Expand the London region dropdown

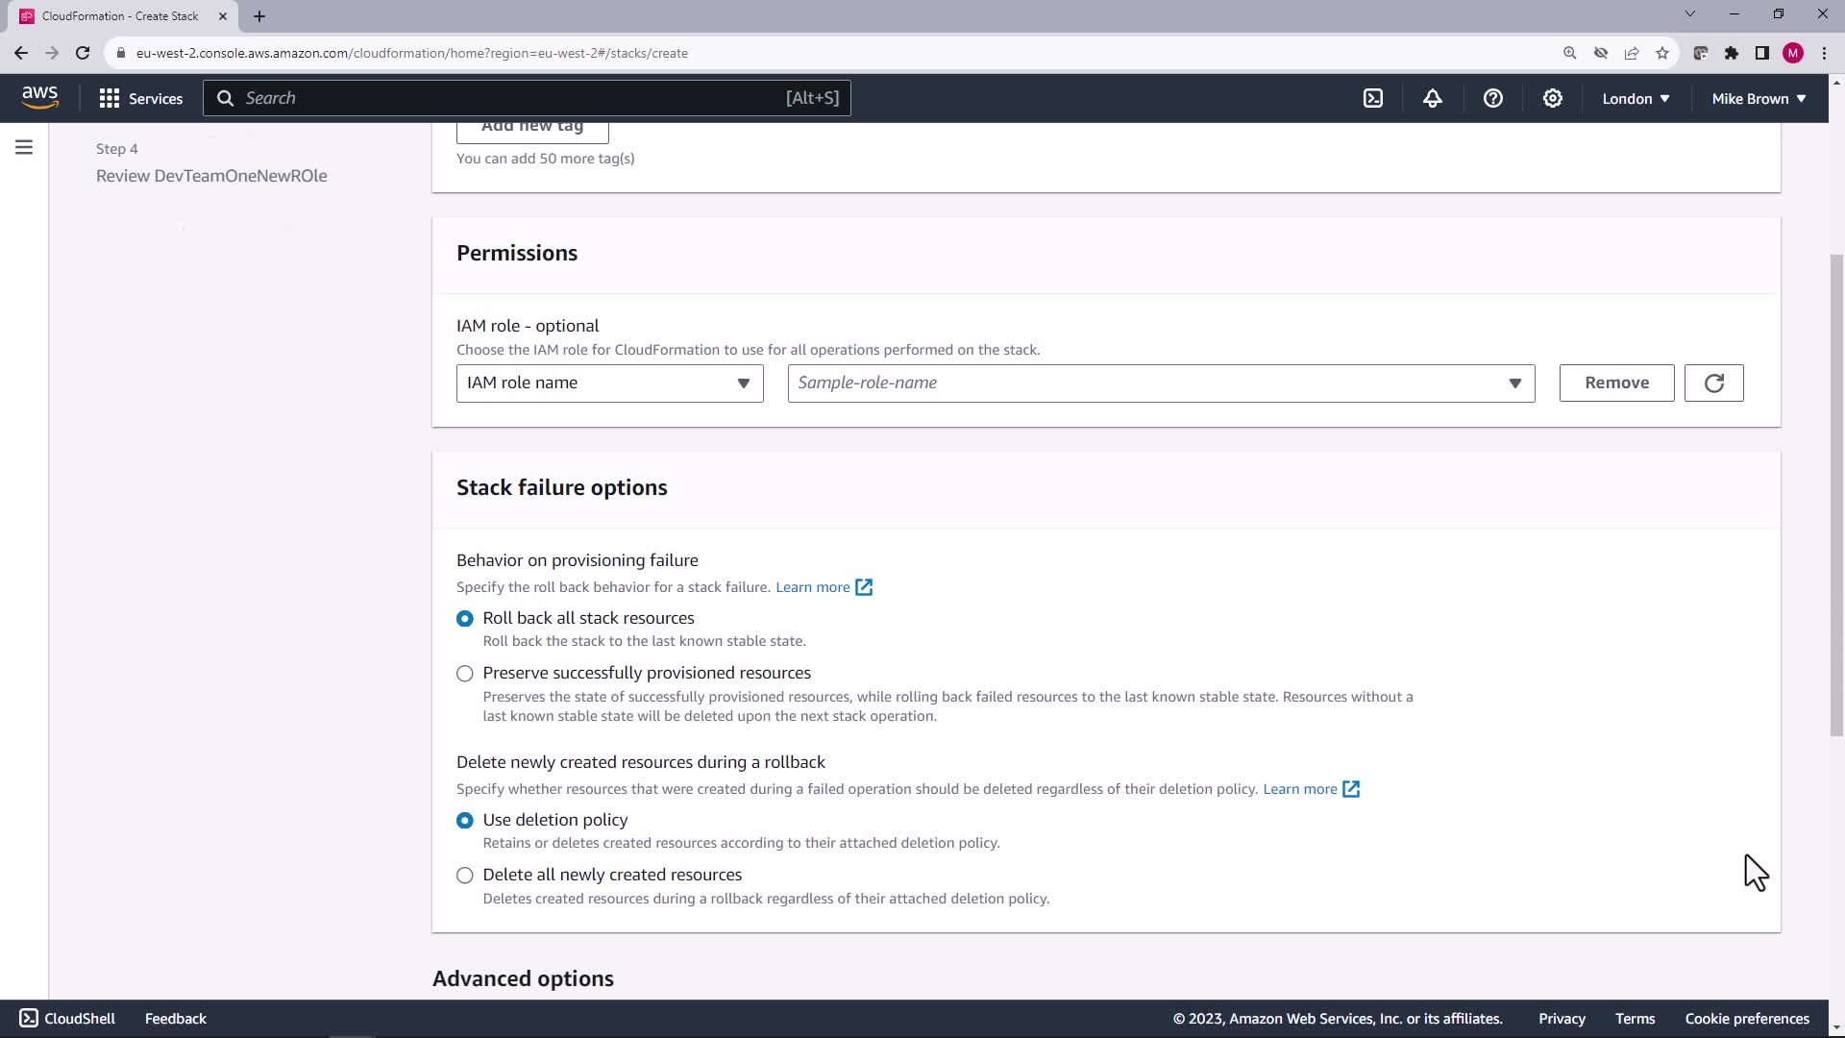(1636, 98)
